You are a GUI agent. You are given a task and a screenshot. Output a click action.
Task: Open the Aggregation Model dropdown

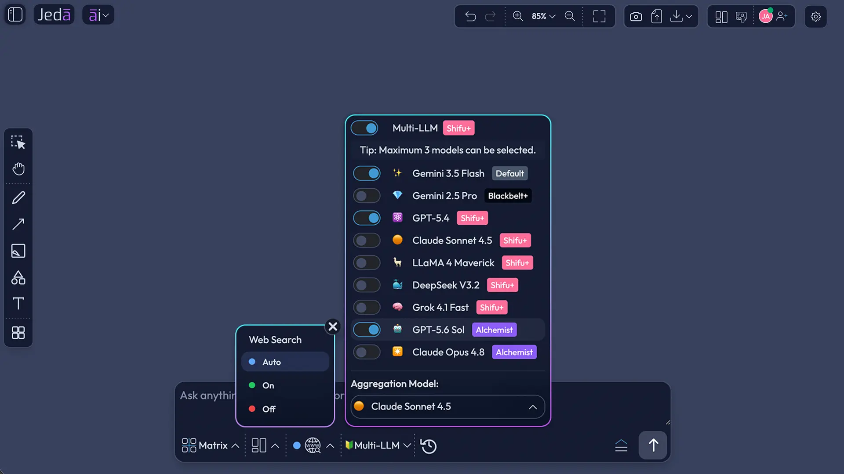pyautogui.click(x=447, y=407)
